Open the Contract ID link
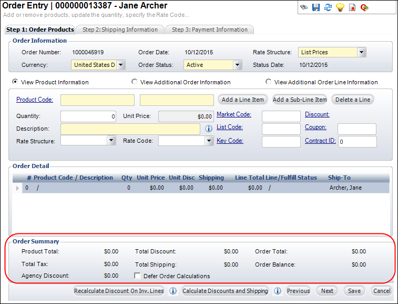This screenshot has width=398, height=304. point(320,141)
